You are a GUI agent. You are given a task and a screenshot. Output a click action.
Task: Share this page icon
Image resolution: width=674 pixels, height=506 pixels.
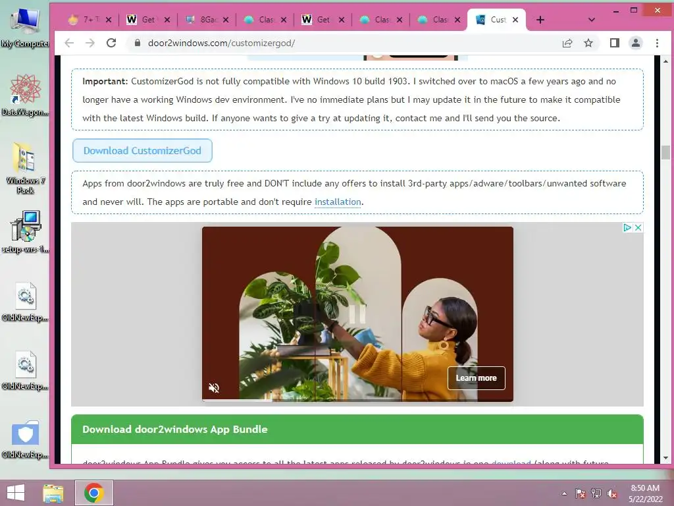[x=567, y=43]
